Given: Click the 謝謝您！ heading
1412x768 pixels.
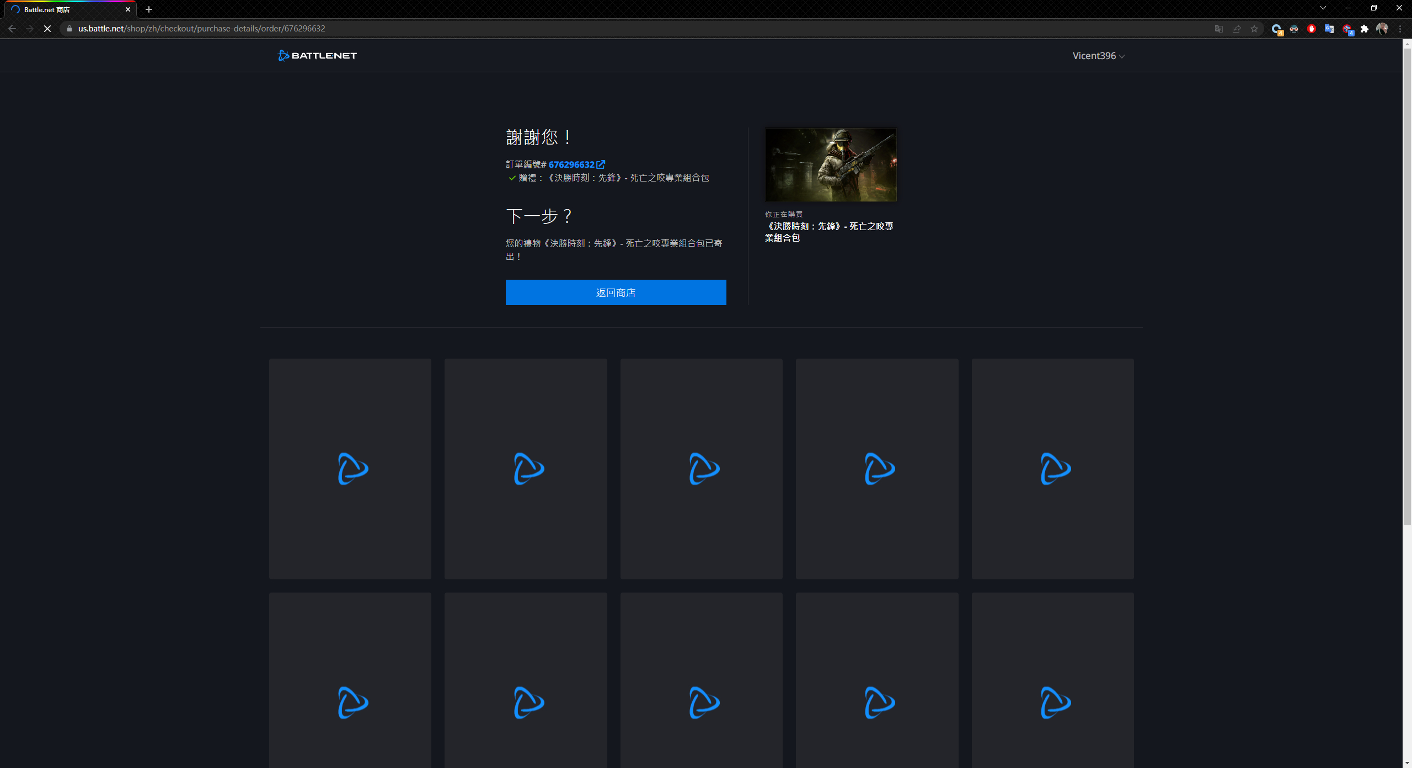Looking at the screenshot, I should point(539,137).
